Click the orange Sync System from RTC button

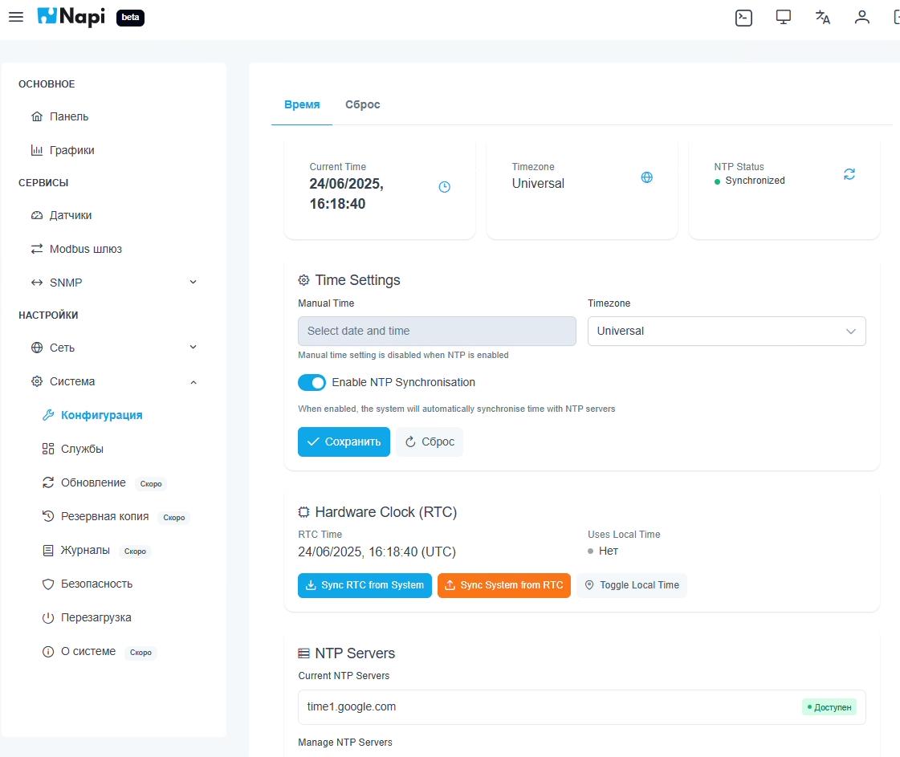tap(503, 585)
